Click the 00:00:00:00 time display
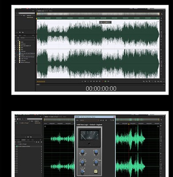 click(x=101, y=88)
